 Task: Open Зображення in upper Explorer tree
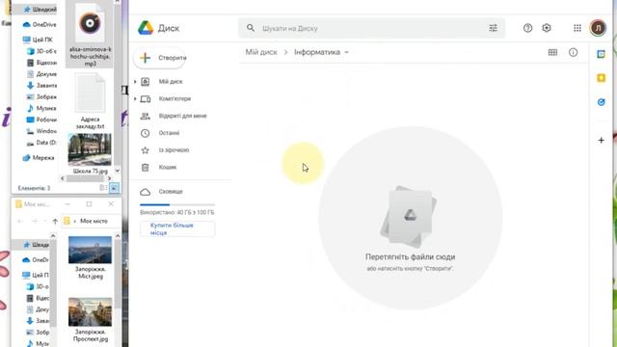41,96
